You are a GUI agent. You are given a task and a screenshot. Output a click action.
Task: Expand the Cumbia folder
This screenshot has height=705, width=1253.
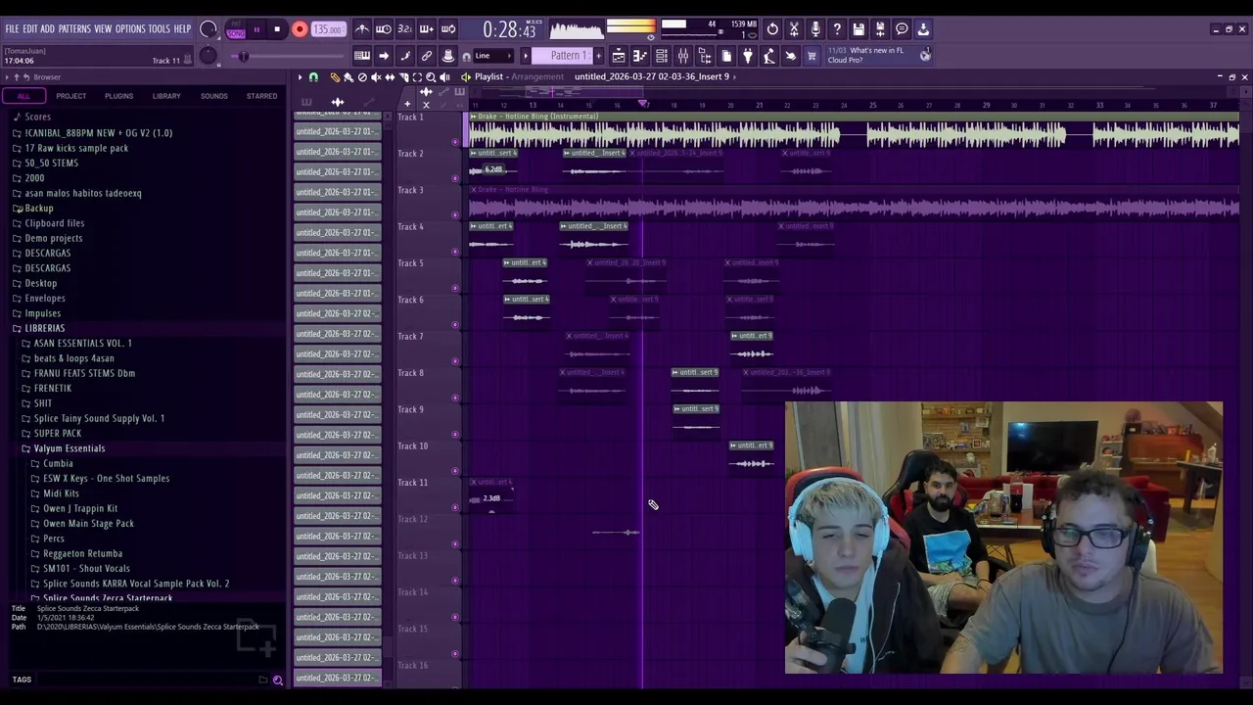click(58, 463)
